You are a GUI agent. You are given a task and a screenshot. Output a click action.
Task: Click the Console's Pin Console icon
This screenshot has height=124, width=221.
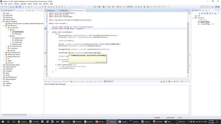[174, 82]
